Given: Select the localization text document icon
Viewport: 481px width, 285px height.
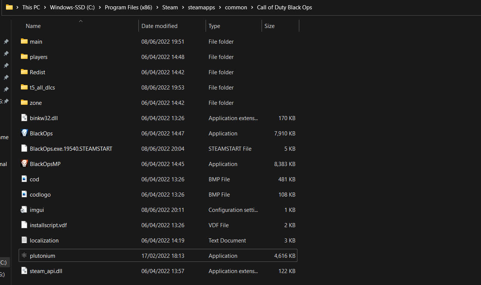Looking at the screenshot, I should coord(24,240).
